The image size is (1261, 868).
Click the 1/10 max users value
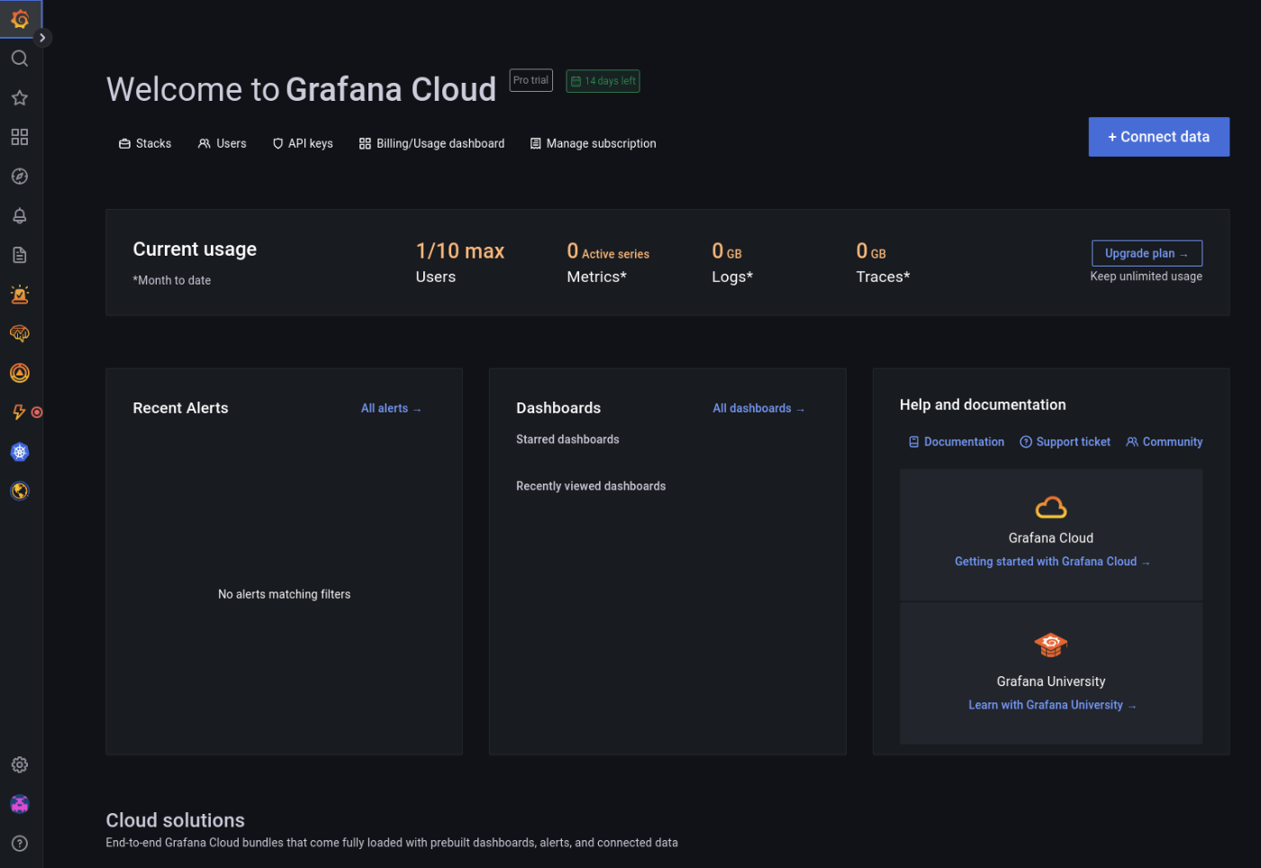click(x=460, y=251)
